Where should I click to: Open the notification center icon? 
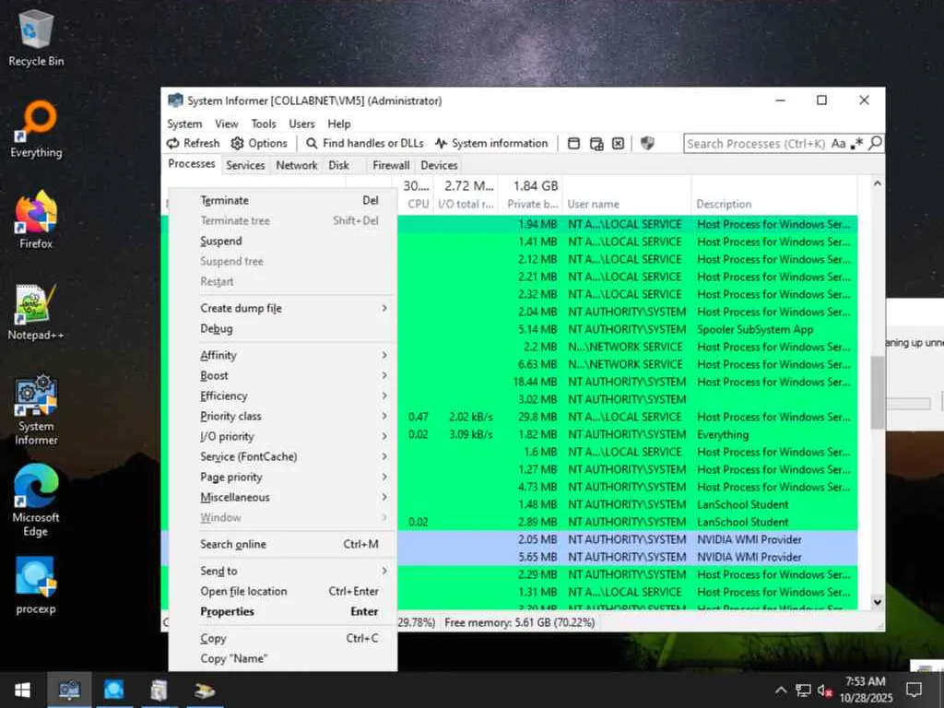pyautogui.click(x=914, y=690)
